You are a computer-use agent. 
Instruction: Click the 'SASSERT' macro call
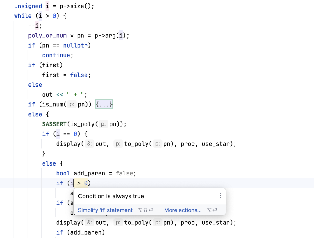tap(54, 124)
